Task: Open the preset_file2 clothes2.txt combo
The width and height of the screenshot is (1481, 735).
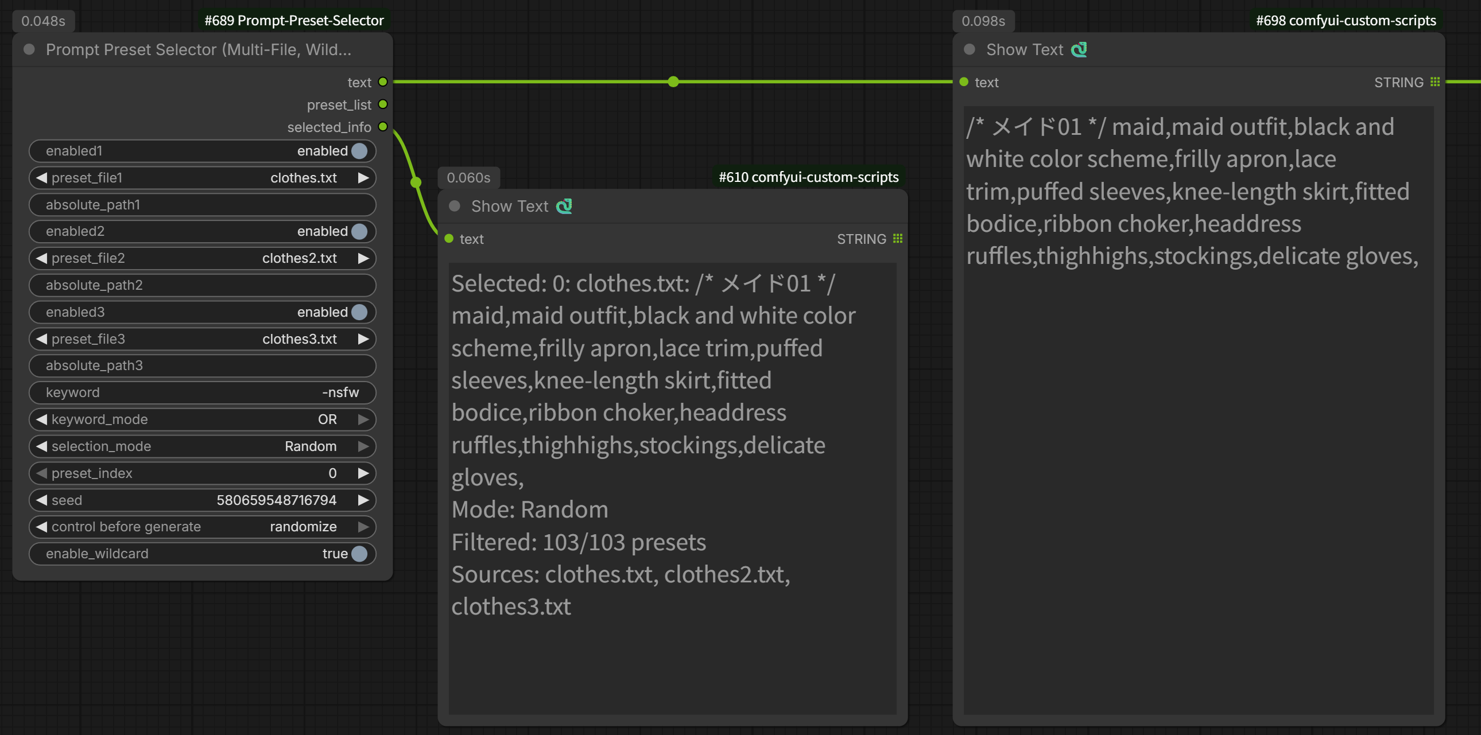Action: pyautogui.click(x=203, y=258)
